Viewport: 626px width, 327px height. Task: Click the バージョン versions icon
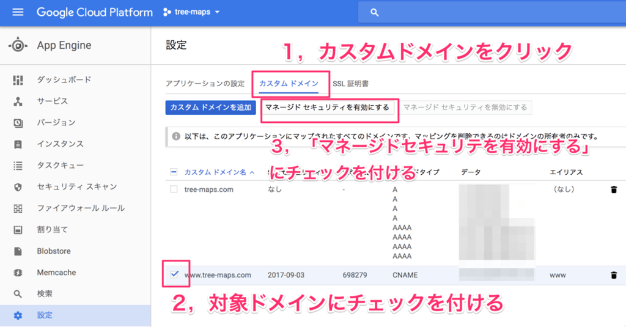[18, 123]
